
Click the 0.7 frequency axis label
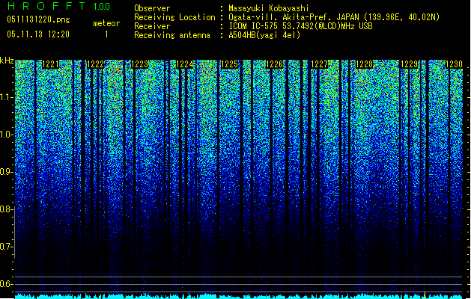(x=6, y=247)
